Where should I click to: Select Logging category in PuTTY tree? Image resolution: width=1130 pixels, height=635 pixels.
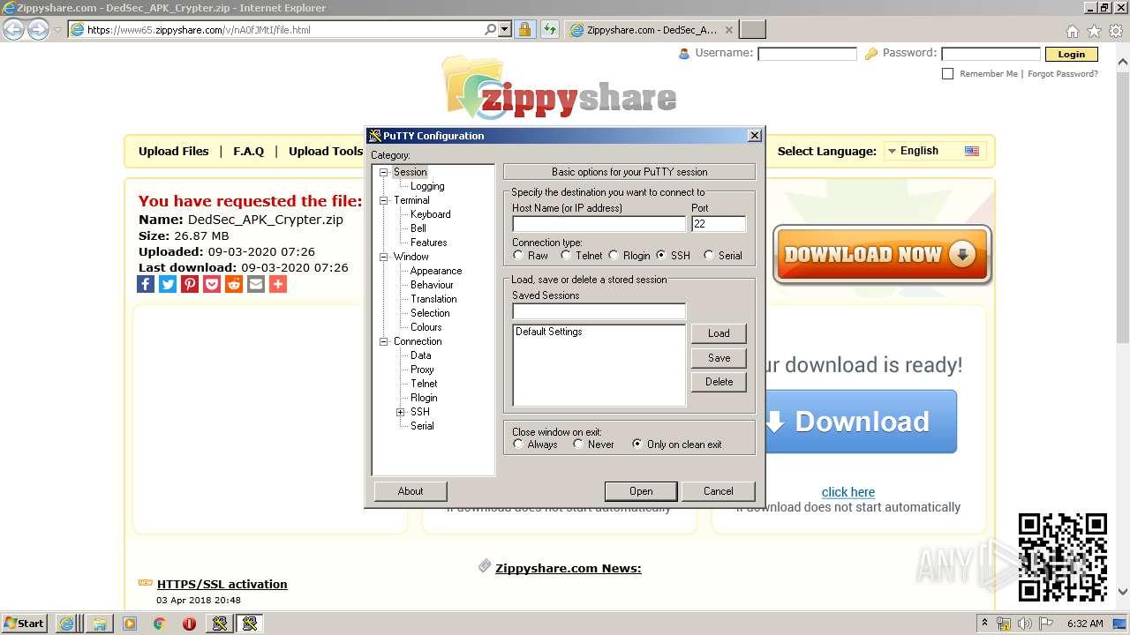tap(427, 186)
